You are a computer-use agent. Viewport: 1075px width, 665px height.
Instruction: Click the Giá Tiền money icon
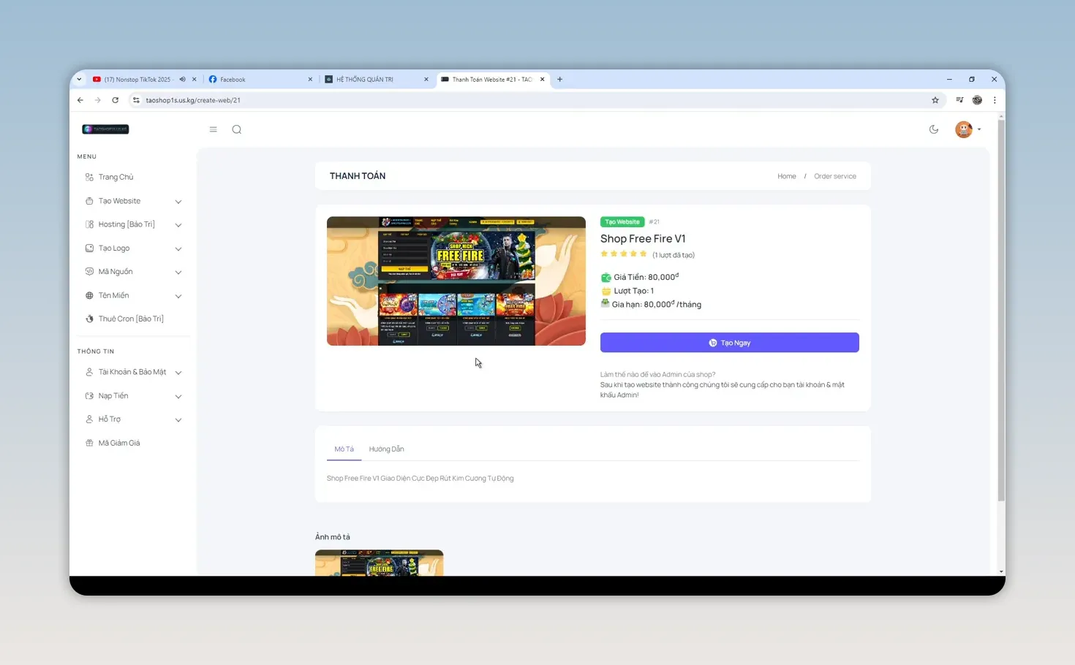606,278
